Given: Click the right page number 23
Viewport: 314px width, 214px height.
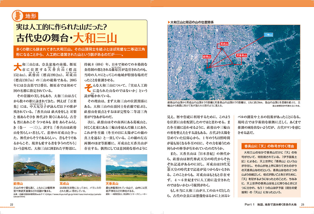Looking at the screenshot, I should [303, 205].
